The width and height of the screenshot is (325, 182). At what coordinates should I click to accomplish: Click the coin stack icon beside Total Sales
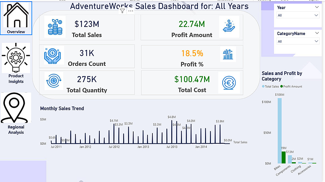tap(55, 26)
